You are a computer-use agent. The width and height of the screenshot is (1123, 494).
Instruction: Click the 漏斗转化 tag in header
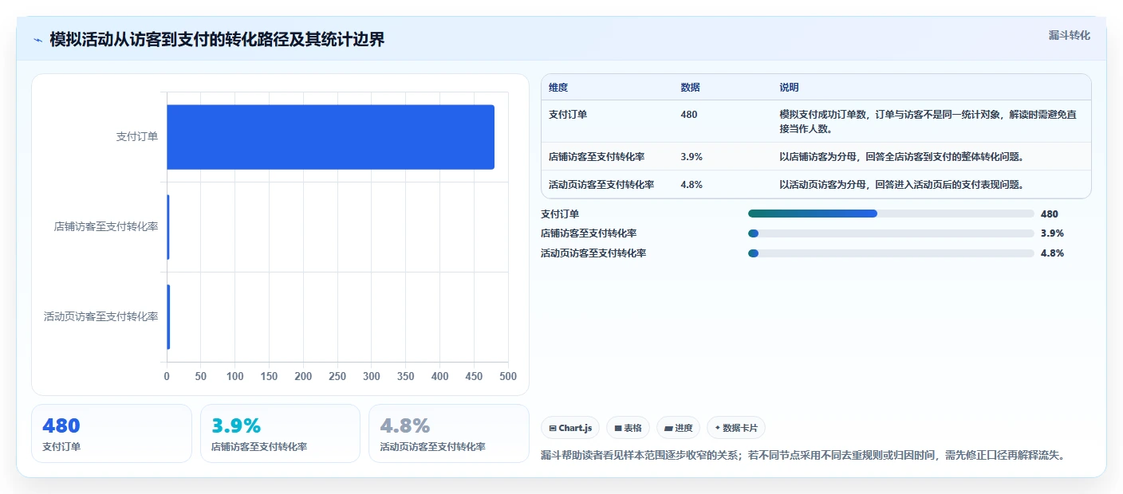[x=1069, y=35]
